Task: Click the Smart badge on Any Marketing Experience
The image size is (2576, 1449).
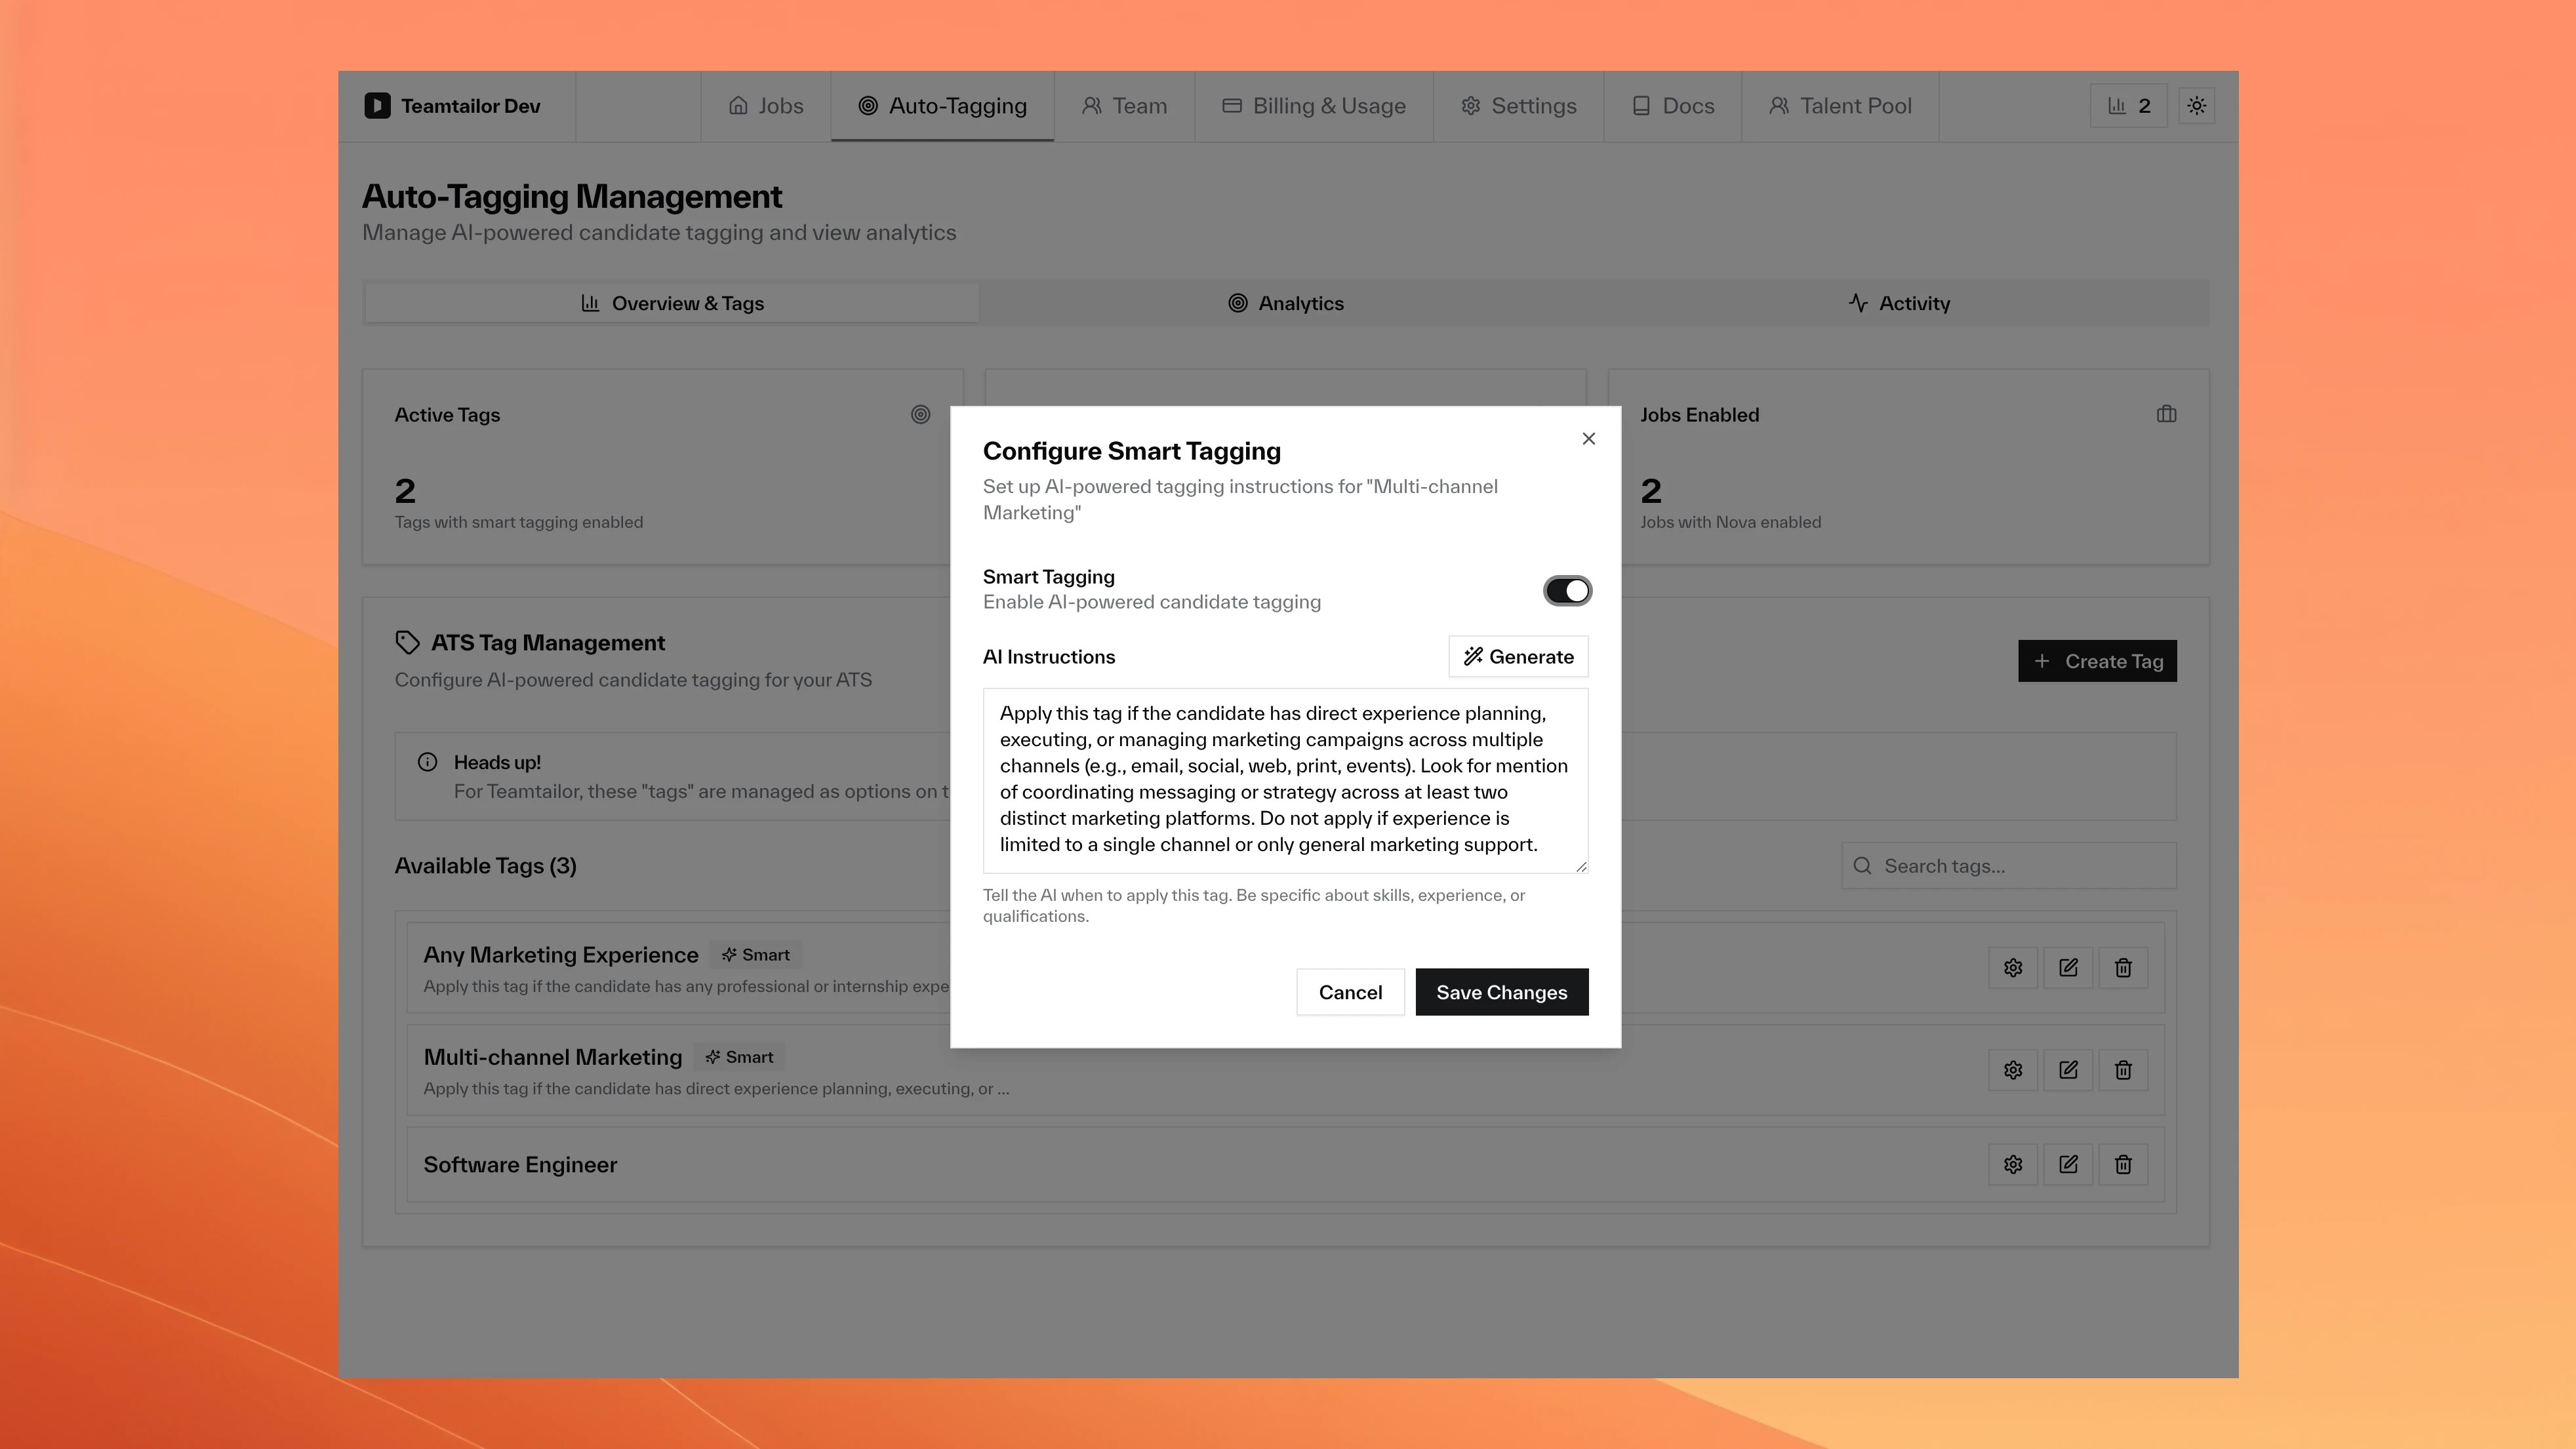Action: tap(755, 954)
